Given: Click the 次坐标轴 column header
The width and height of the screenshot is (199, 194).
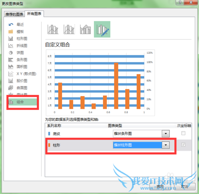Looking at the screenshot, I should pos(184,125).
